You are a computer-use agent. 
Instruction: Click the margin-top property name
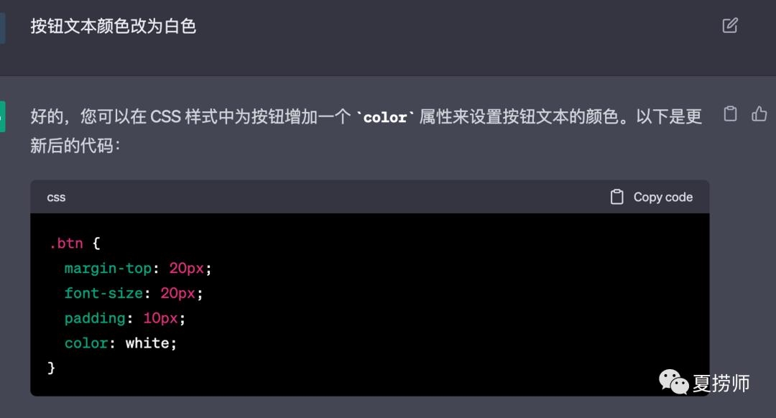pos(108,269)
